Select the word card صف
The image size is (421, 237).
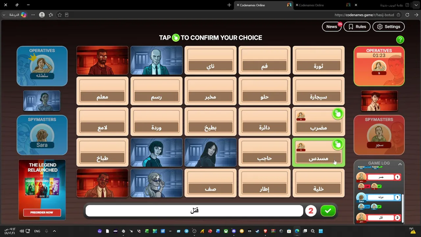(x=210, y=183)
